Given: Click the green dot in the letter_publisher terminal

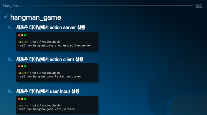Looking at the screenshot, I should pyautogui.click(x=25, y=66).
